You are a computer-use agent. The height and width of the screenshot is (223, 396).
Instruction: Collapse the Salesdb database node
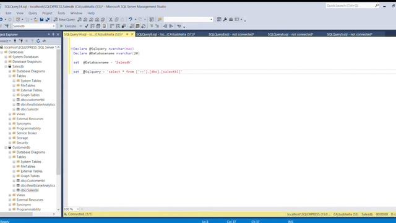pyautogui.click(x=6, y=66)
